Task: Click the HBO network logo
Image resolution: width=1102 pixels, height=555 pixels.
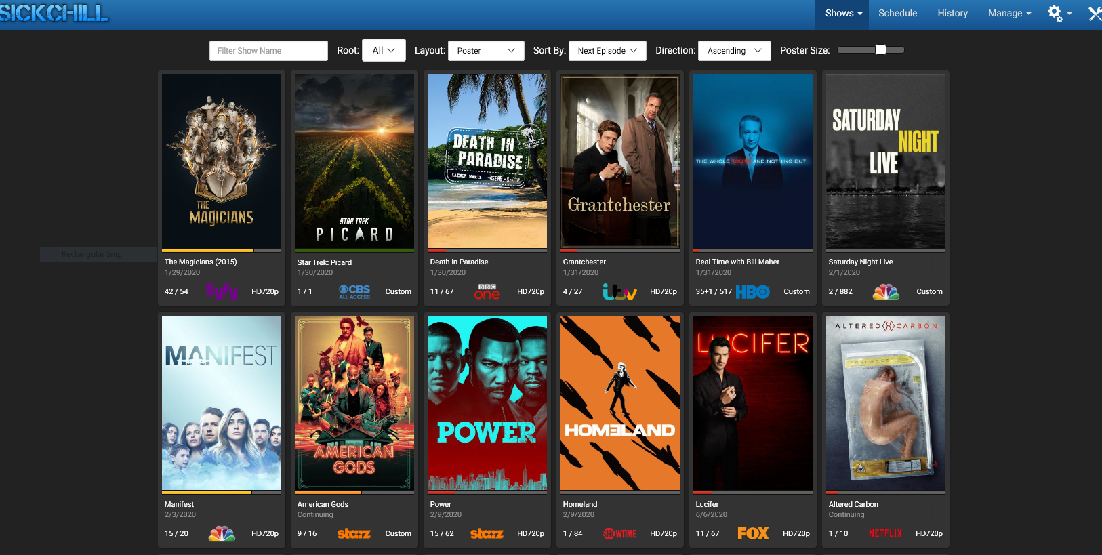Action: 753,291
